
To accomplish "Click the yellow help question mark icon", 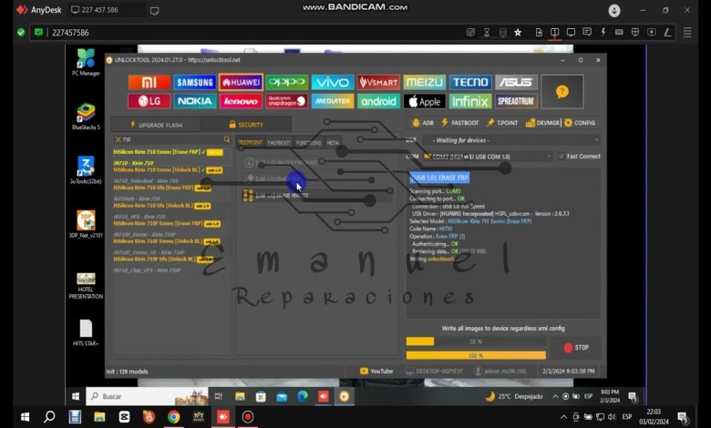I will (x=562, y=91).
